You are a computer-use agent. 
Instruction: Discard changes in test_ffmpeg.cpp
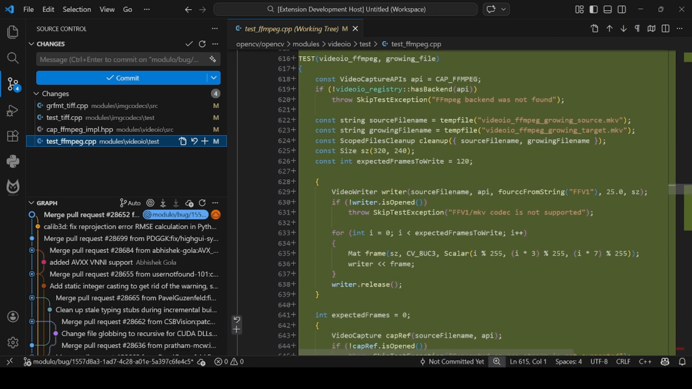[194, 141]
